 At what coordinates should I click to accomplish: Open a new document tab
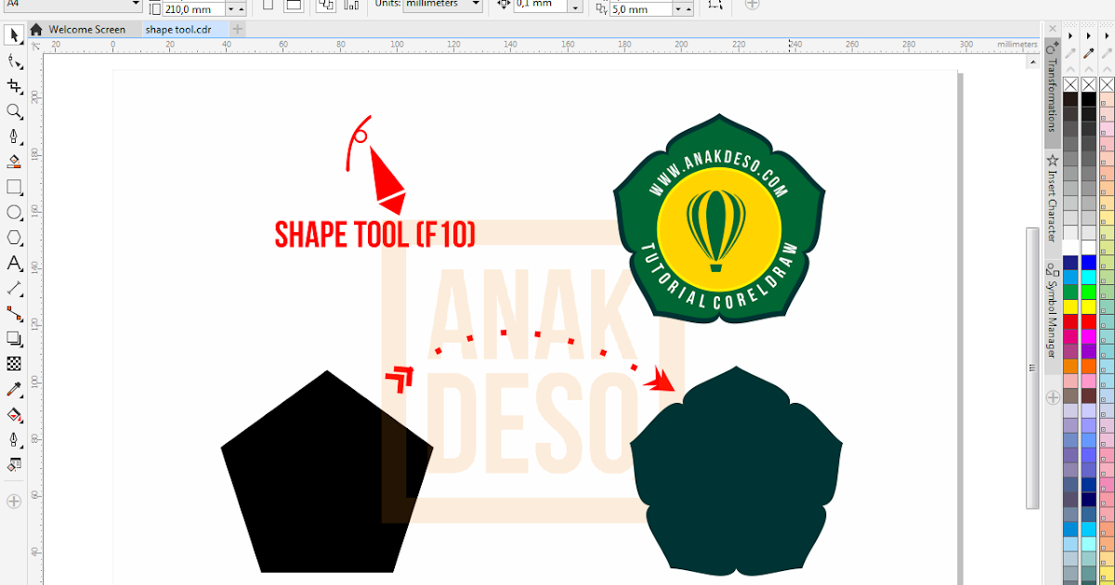coord(237,30)
